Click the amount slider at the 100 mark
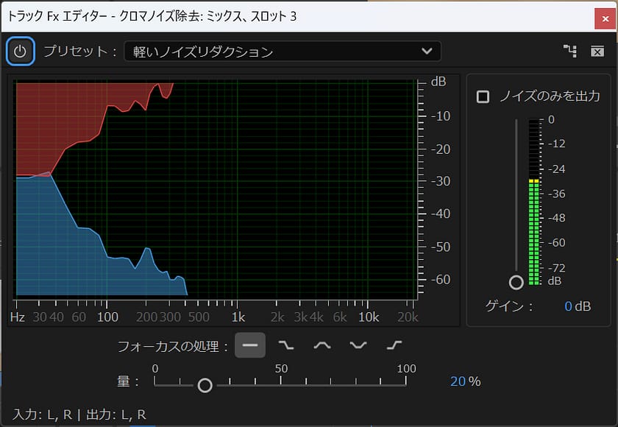 pyautogui.click(x=405, y=382)
